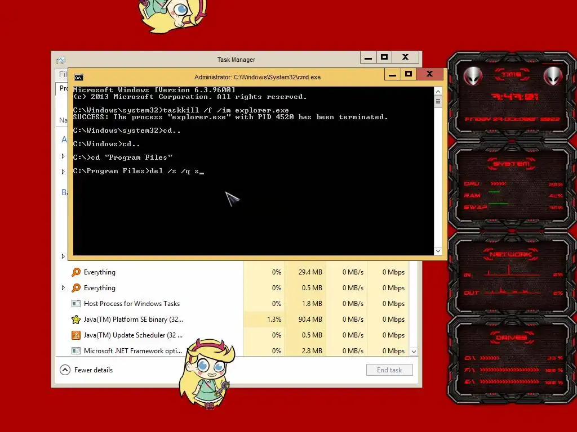The image size is (577, 432).
Task: Click the Task Manager title text
Action: click(x=236, y=60)
